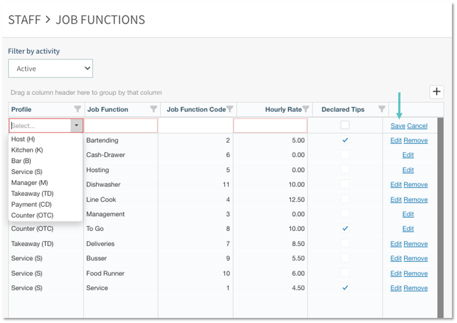Save the new job function row
This screenshot has height=323, width=457.
(398, 126)
